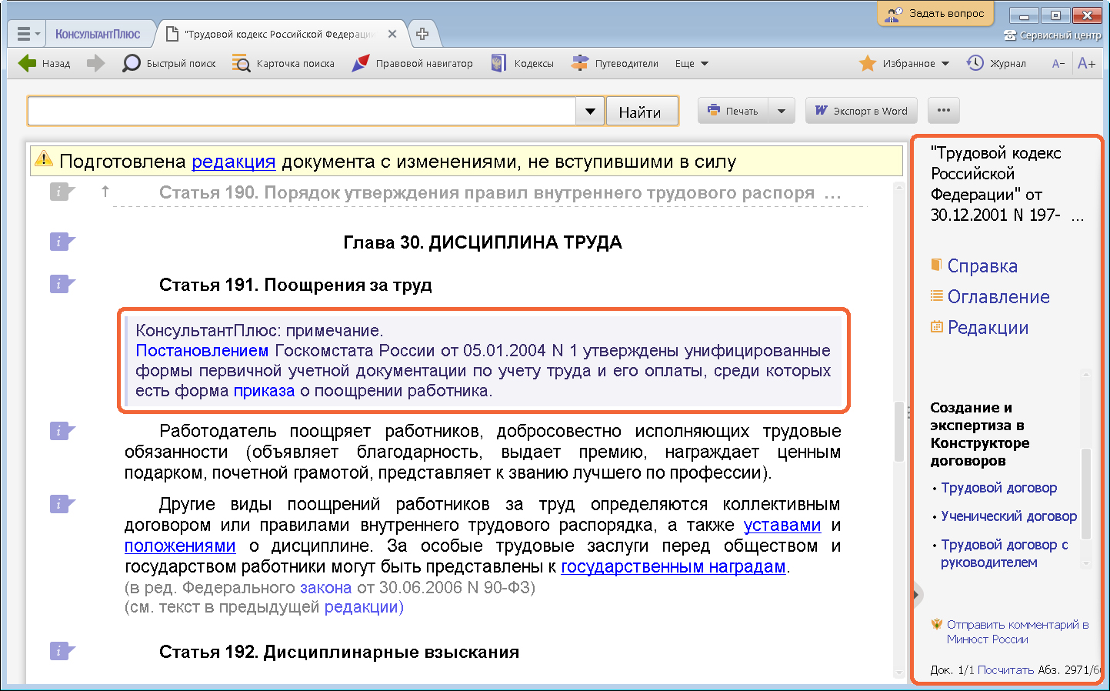Screen dimensions: 1110x691
Task: Click info icon beside Глава 30 heading
Action: (62, 242)
